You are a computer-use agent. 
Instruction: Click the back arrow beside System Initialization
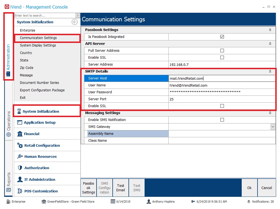(75, 22)
